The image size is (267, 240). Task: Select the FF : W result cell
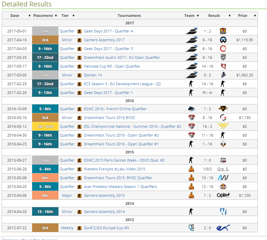(x=207, y=93)
